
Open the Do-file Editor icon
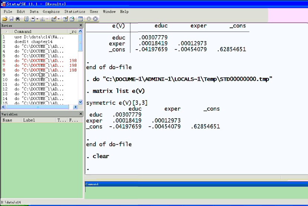click(x=54, y=19)
